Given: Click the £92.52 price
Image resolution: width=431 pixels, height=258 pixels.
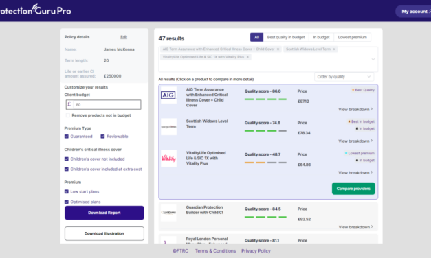Looking at the screenshot, I should pos(304,219).
